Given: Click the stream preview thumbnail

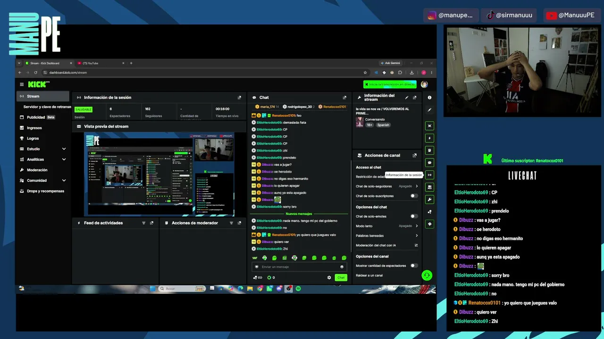Looking at the screenshot, I should pos(159,174).
